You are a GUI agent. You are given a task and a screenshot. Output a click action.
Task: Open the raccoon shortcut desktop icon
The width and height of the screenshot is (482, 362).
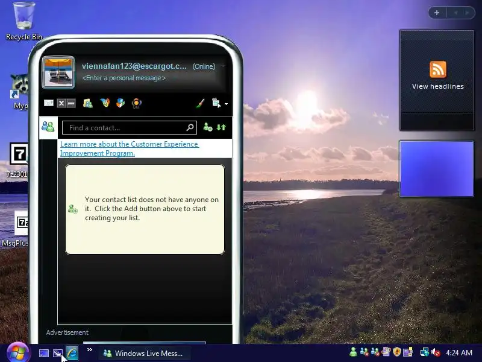(x=19, y=92)
